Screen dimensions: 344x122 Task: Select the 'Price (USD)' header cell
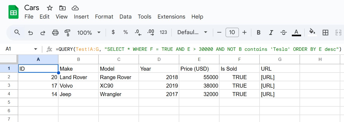[x=199, y=69]
